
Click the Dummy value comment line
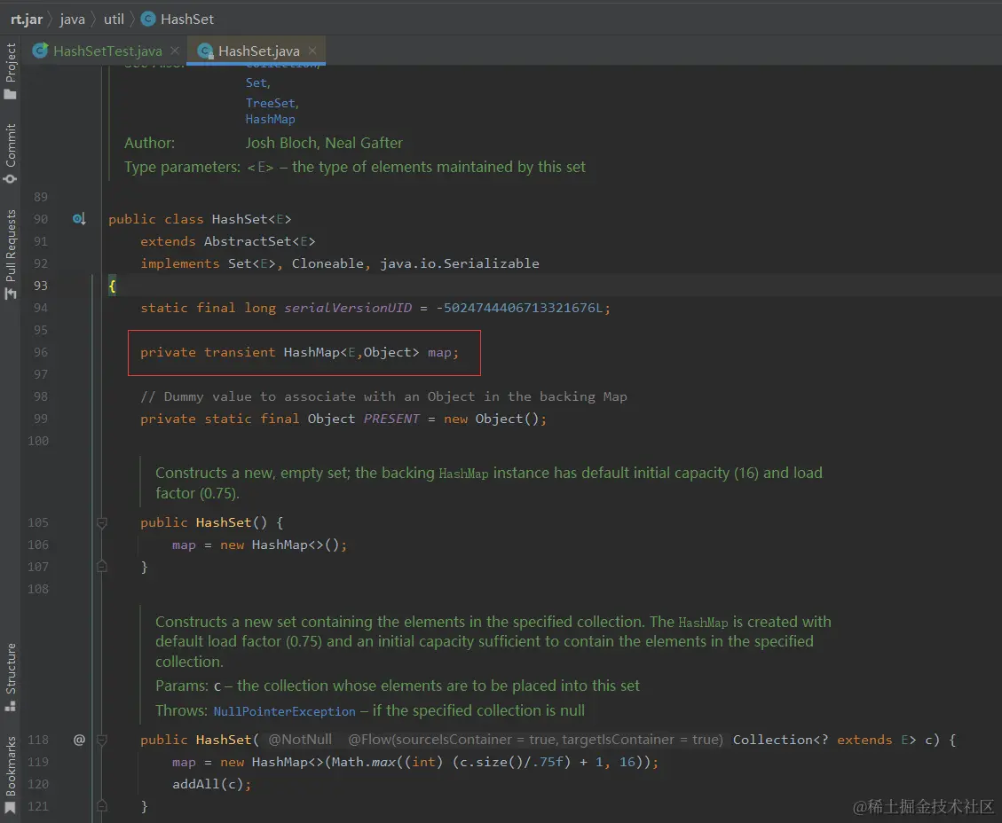pos(383,396)
